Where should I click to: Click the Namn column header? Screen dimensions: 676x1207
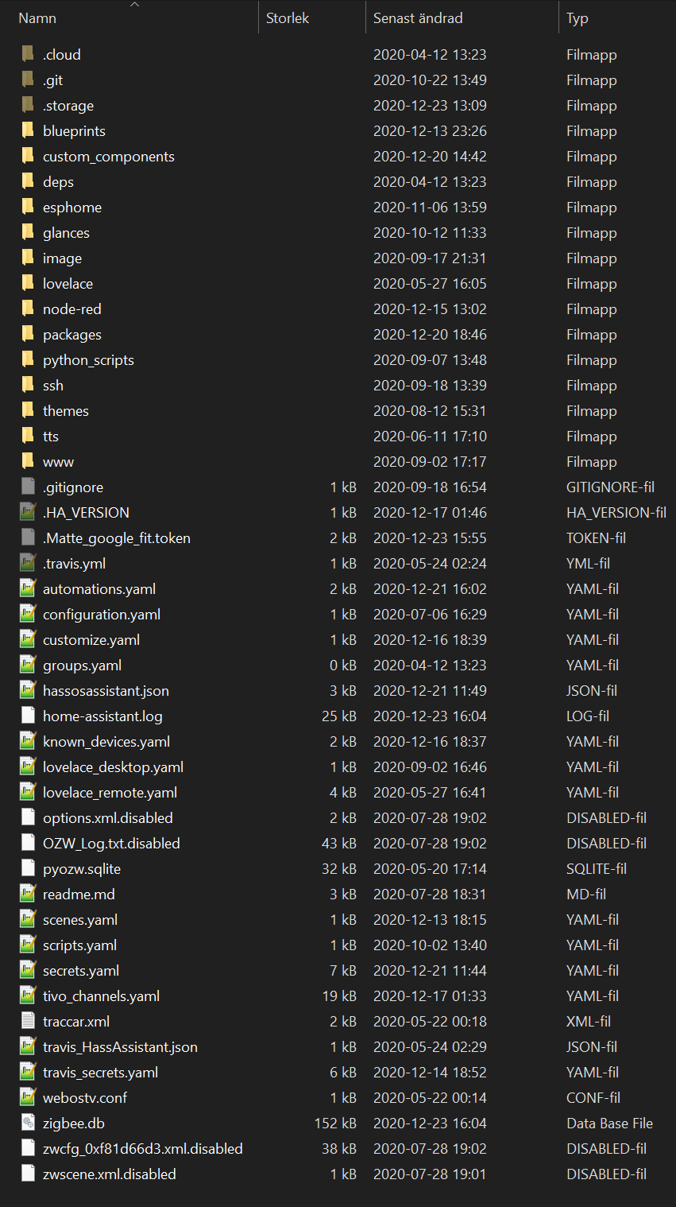pyautogui.click(x=36, y=17)
